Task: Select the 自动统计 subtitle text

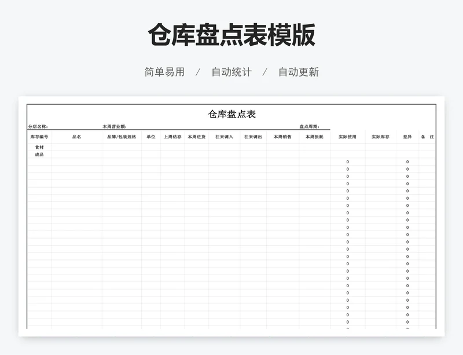Action: coord(231,72)
